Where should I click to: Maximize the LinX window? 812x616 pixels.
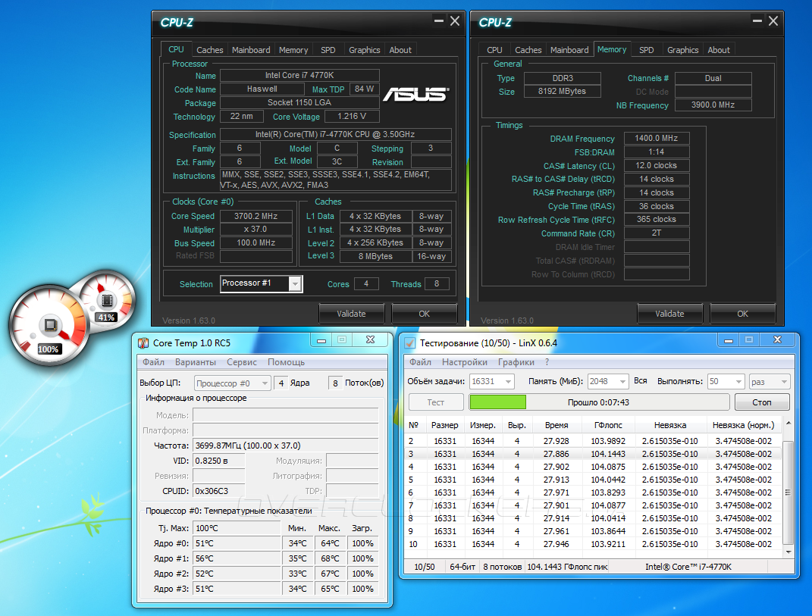click(x=748, y=340)
